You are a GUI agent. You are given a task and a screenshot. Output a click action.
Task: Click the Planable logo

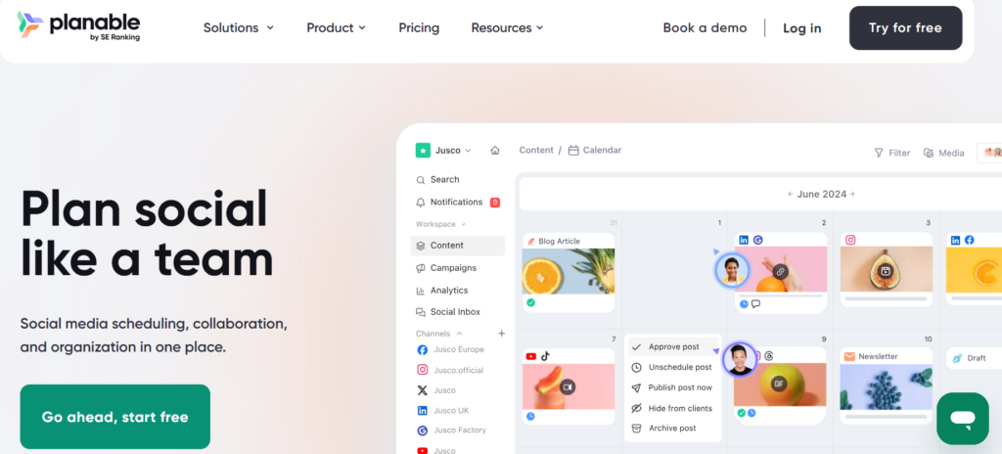coord(78,26)
